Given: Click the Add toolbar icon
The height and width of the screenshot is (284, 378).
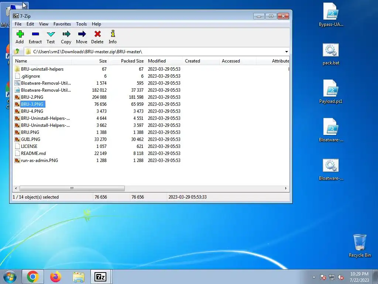Looking at the screenshot, I should pyautogui.click(x=20, y=34).
